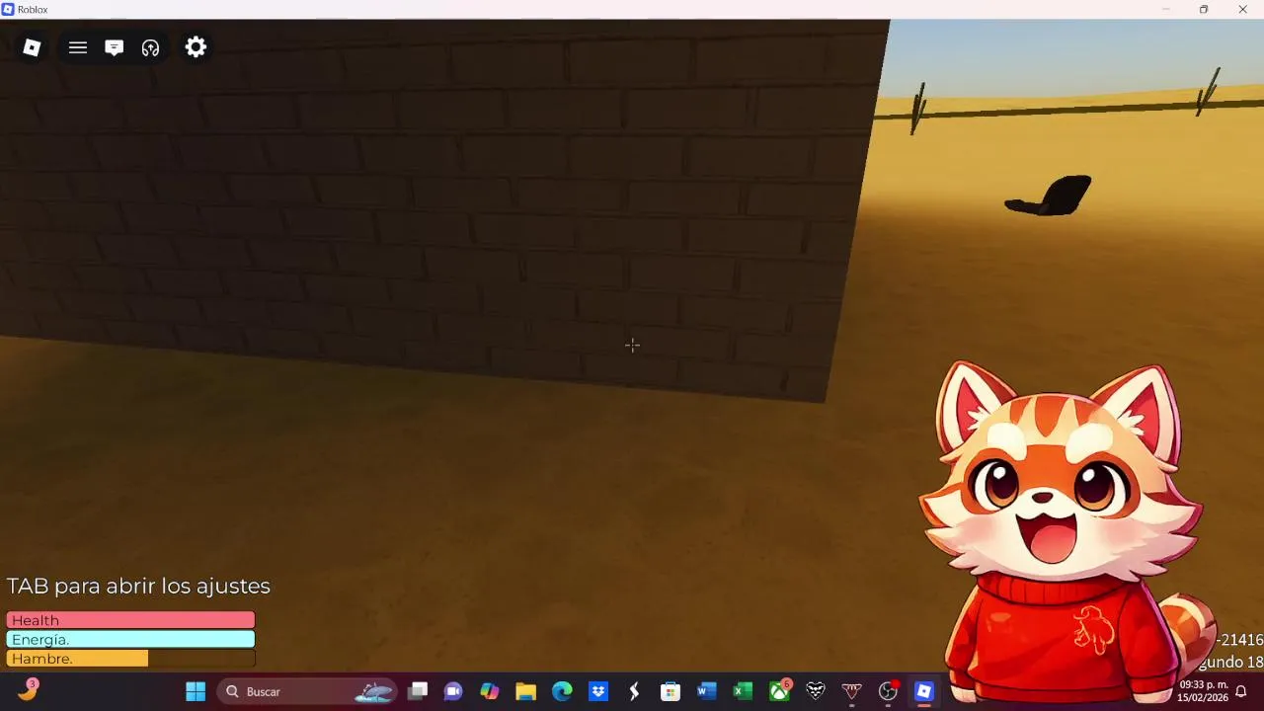Open the Task View icon in taskbar
The image size is (1264, 711).
[x=418, y=691]
